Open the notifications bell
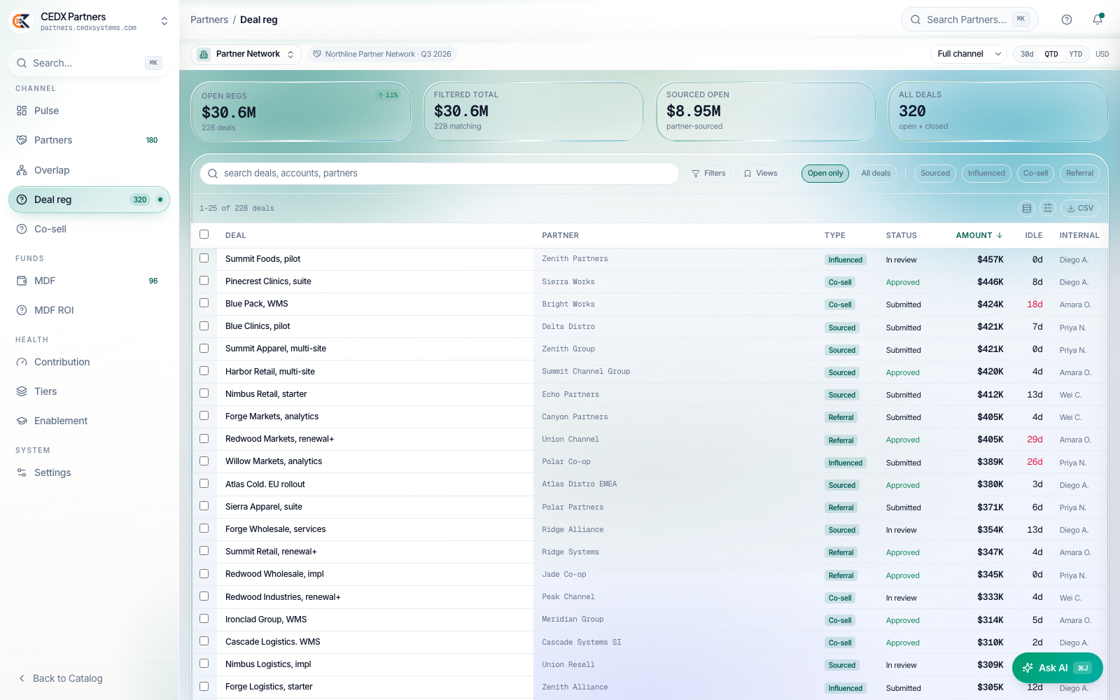This screenshot has height=700, width=1120. 1098,20
